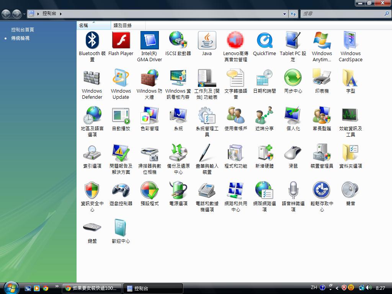Viewport: 392px width, 294px height.
Task: Open 新增硬體 wizard
Action: pos(264,156)
